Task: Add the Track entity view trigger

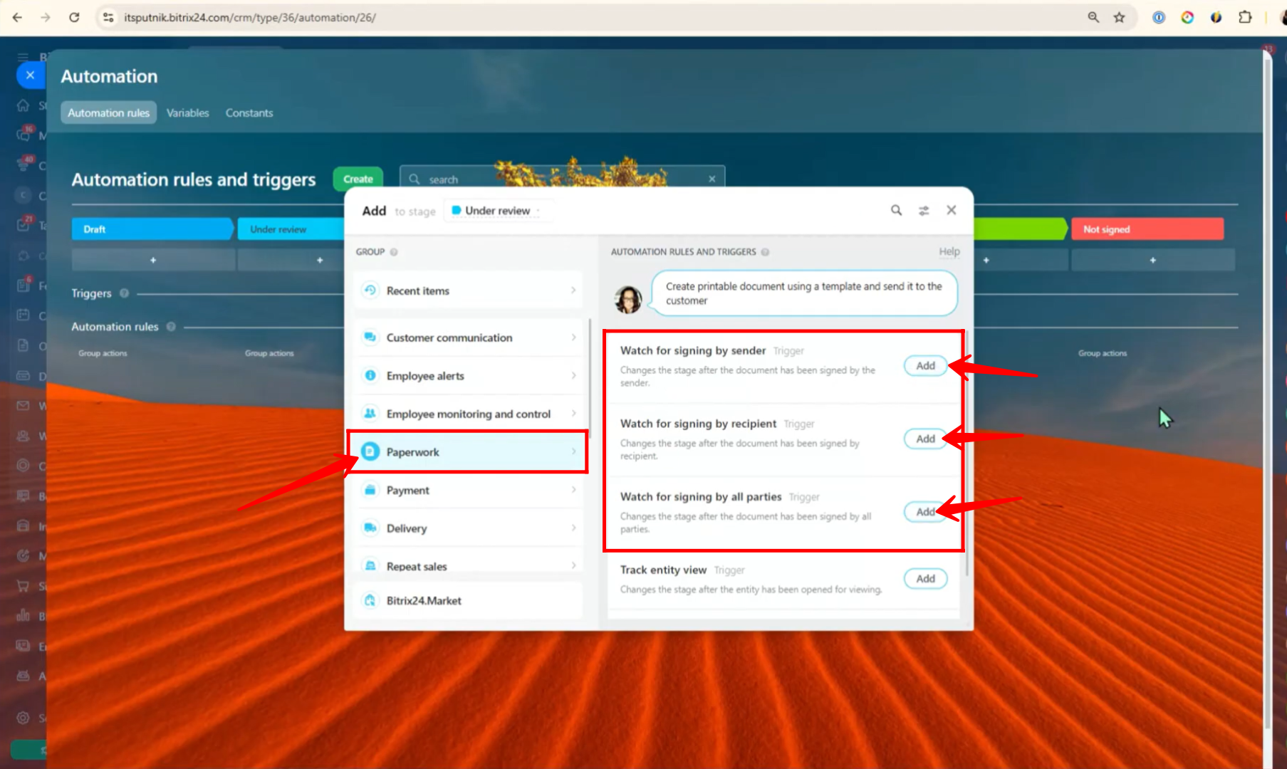Action: [x=925, y=579]
